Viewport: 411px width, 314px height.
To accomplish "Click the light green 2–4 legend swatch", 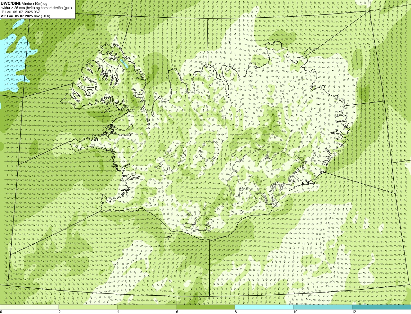I will point(88,307).
